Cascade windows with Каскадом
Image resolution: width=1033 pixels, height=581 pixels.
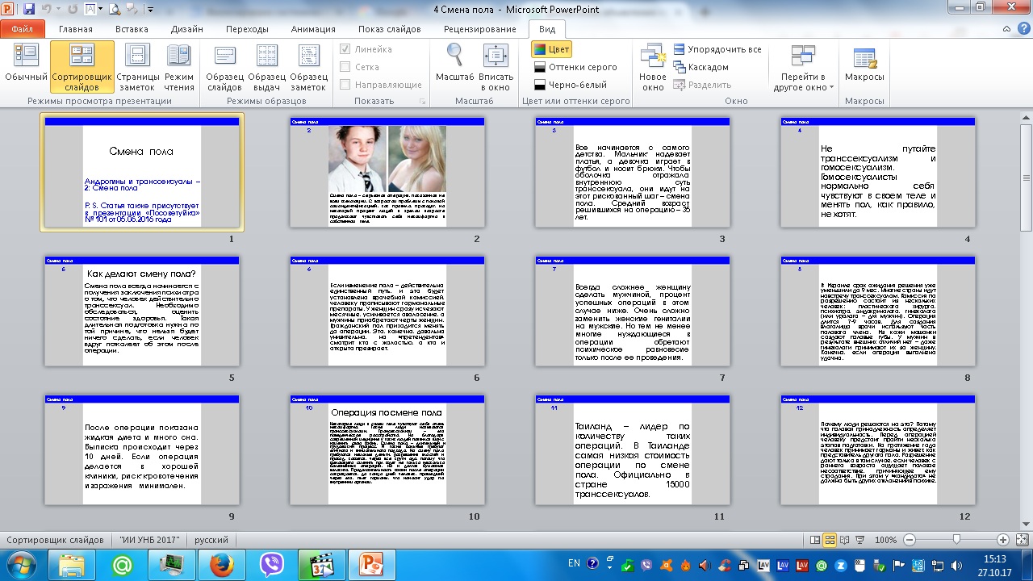tap(701, 67)
